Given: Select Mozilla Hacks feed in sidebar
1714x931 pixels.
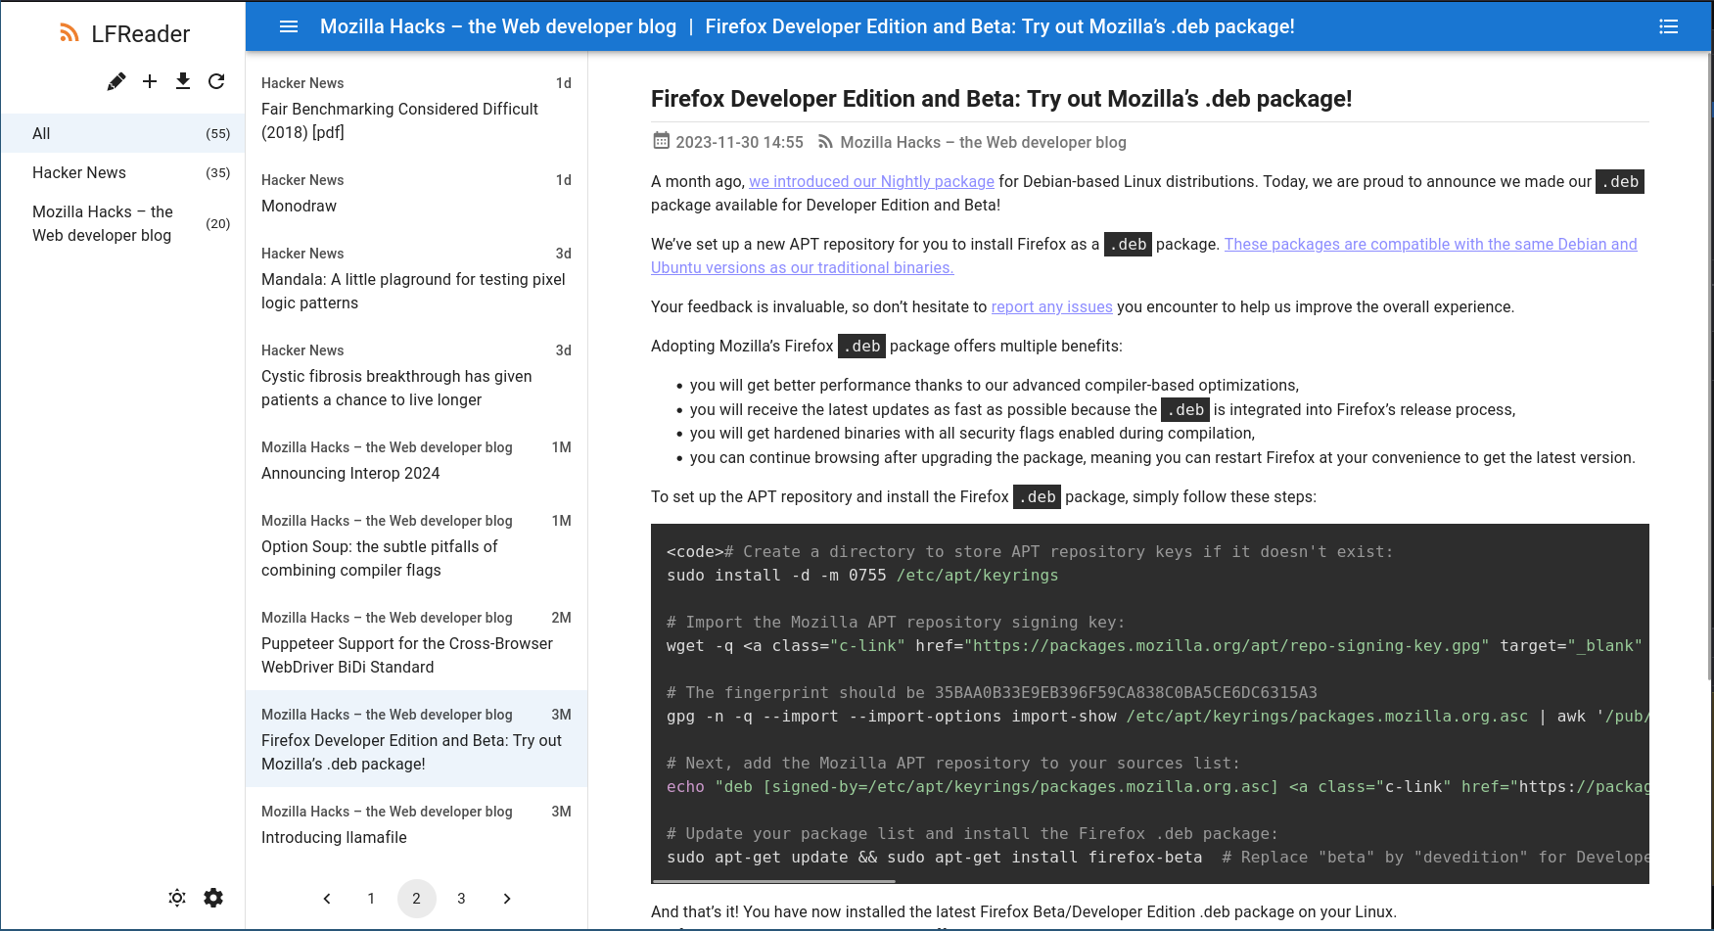Looking at the screenshot, I should [x=122, y=223].
